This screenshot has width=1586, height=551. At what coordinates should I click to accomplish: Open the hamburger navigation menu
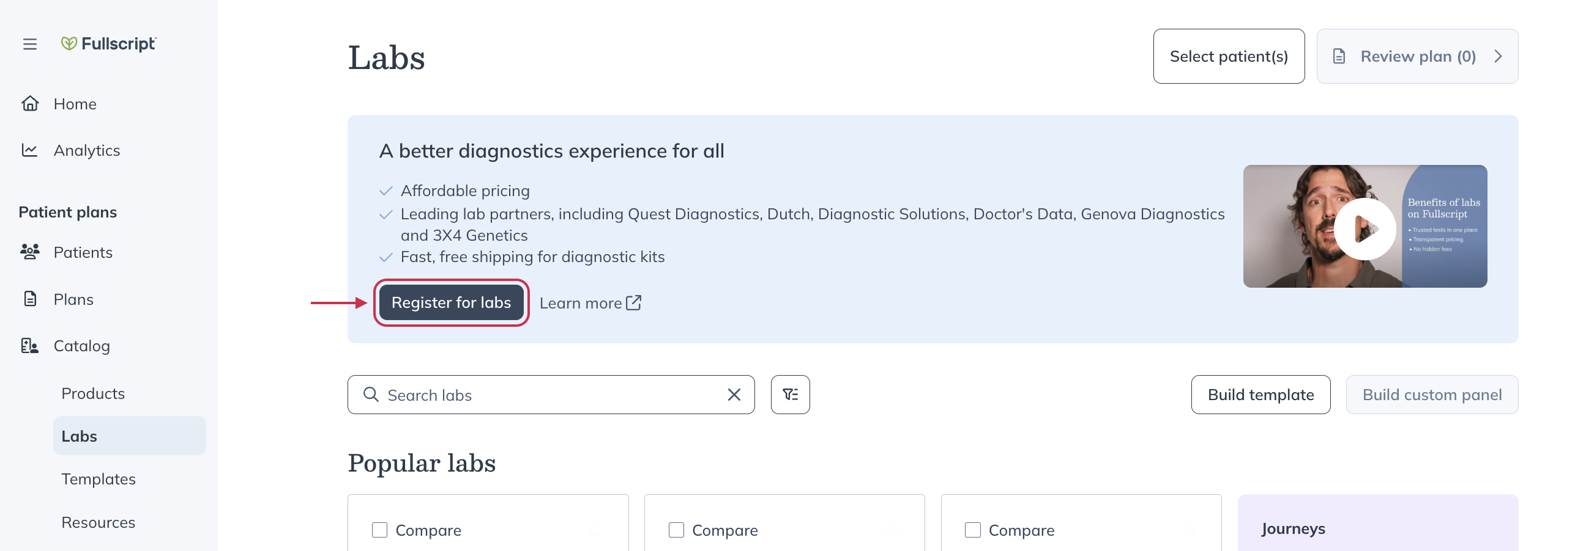[29, 43]
